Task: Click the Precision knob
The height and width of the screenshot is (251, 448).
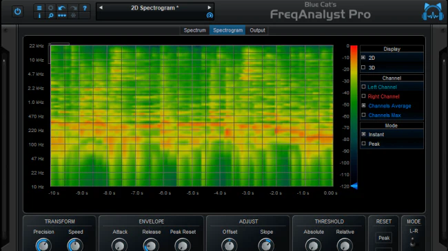Action: click(43, 245)
